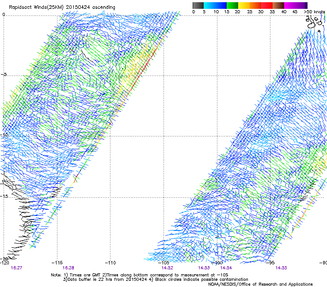The width and height of the screenshot is (327, 287).
Task: Click the magenta 40-45 knots legend swatch
Action: [290, 5]
